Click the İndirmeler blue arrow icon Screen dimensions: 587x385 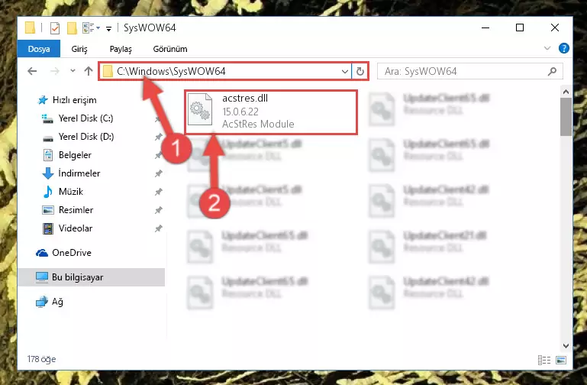48,173
